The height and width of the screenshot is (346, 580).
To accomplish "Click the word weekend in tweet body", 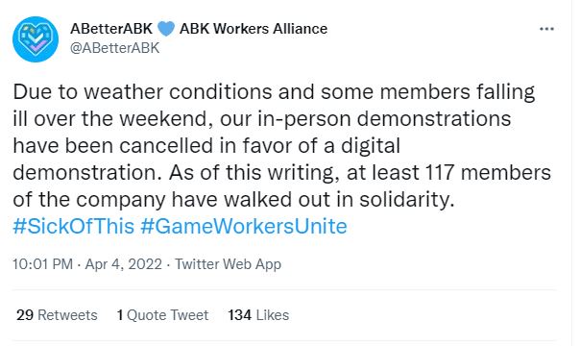I will pyautogui.click(x=166, y=119).
